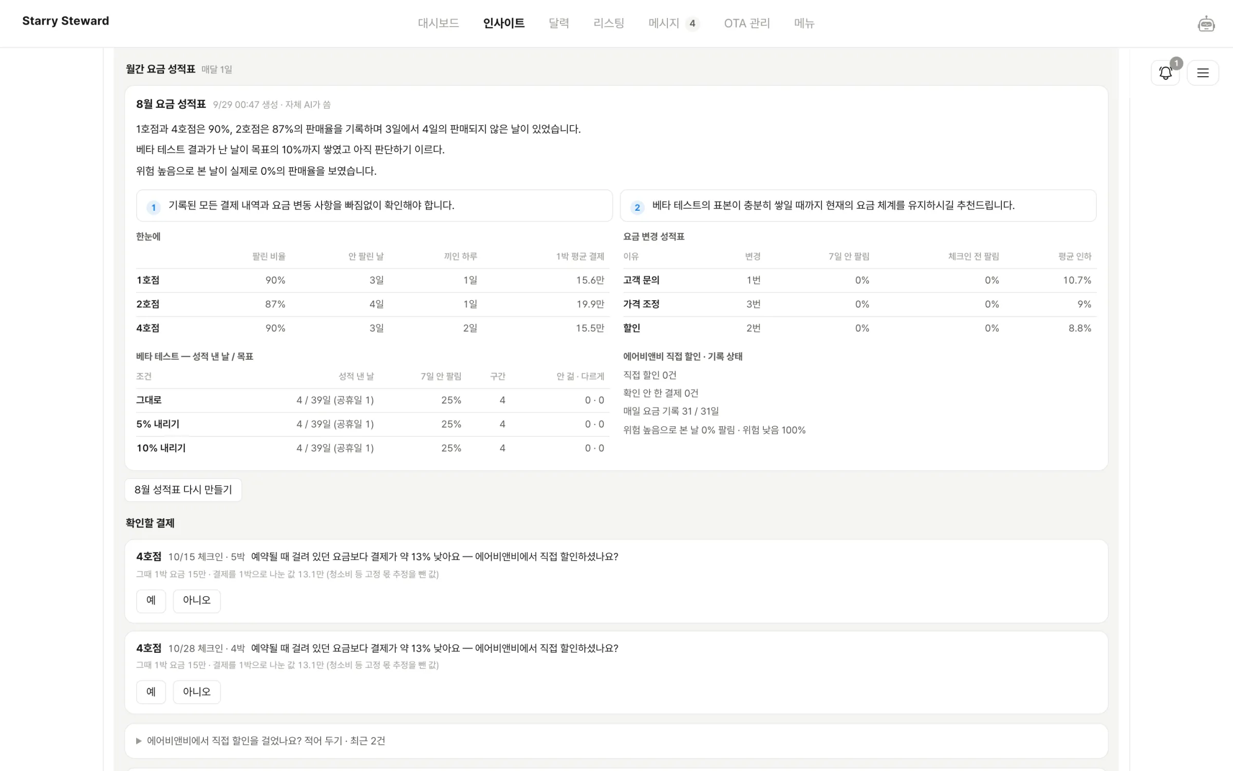Click the 8월 성적표 다시 만들기 button
Viewport: 1233px width, 771px height.
183,490
